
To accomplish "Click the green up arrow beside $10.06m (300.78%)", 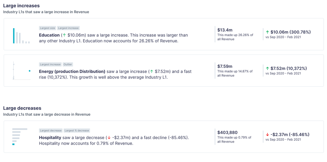I will coord(267,32).
